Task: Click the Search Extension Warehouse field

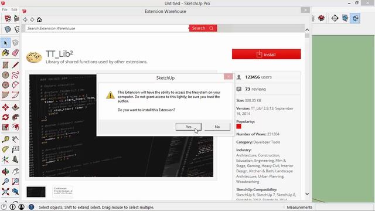Action: click(107, 28)
